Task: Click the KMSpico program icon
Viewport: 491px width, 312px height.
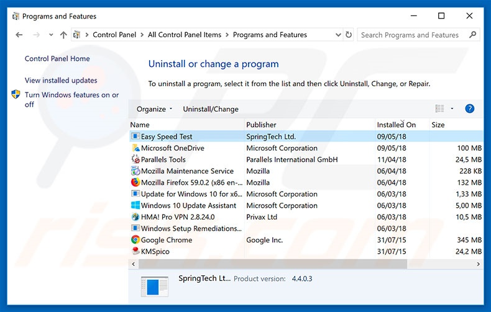Action: coord(135,251)
